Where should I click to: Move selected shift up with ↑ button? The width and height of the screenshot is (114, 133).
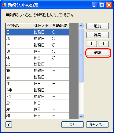pyautogui.click(x=92, y=44)
